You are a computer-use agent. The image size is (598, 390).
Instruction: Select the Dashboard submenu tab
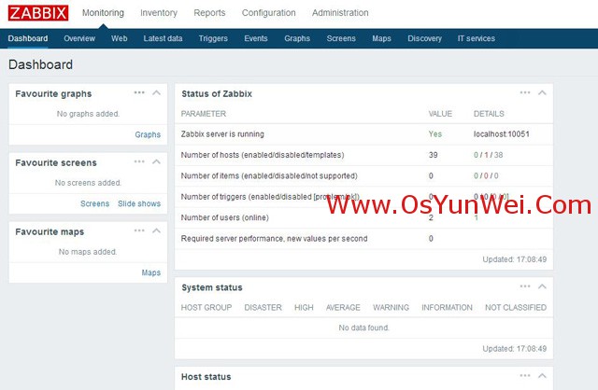click(x=28, y=38)
